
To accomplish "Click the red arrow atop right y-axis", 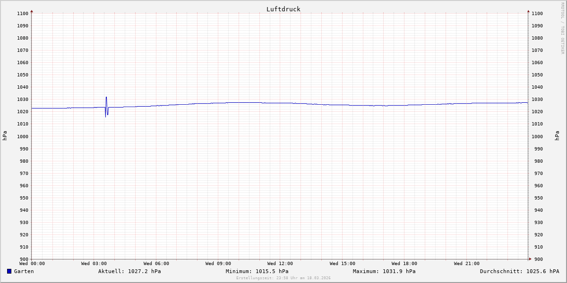I will [x=528, y=11].
